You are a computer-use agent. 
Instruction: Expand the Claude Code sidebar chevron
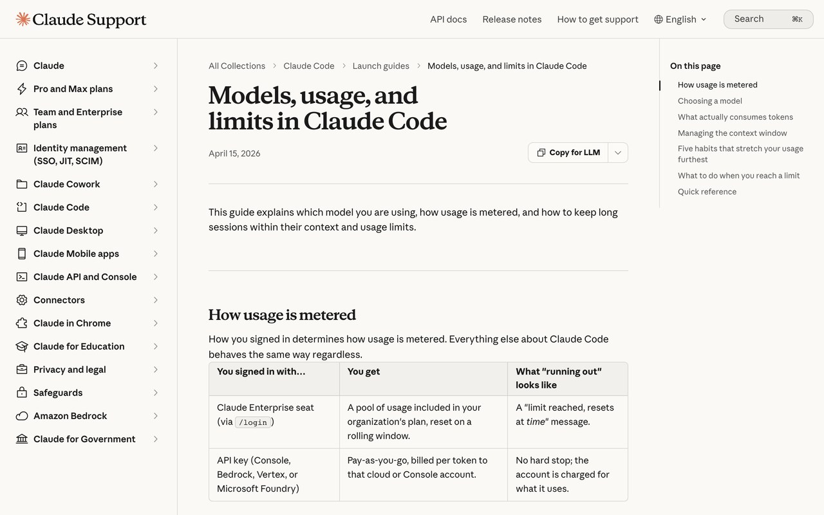coord(156,207)
